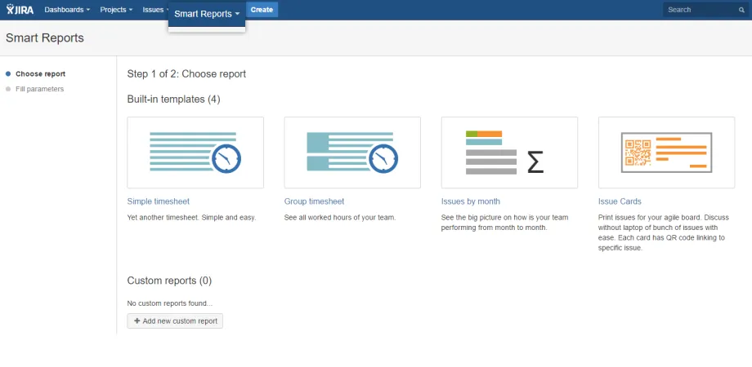Click the search magnifier icon
This screenshot has width=752, height=367.
pyautogui.click(x=741, y=10)
